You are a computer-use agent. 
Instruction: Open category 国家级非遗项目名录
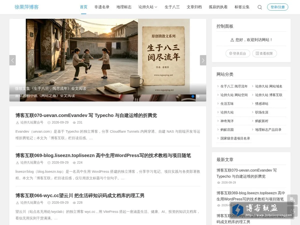(235, 138)
